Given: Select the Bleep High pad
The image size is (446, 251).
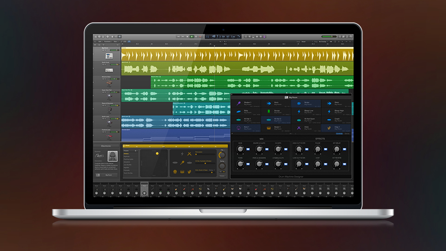Looking at the screenshot, I should 336,112.
